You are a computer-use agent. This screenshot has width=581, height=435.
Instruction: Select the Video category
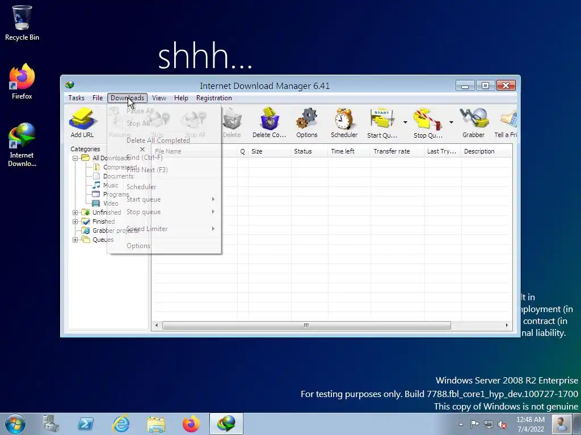tap(111, 203)
